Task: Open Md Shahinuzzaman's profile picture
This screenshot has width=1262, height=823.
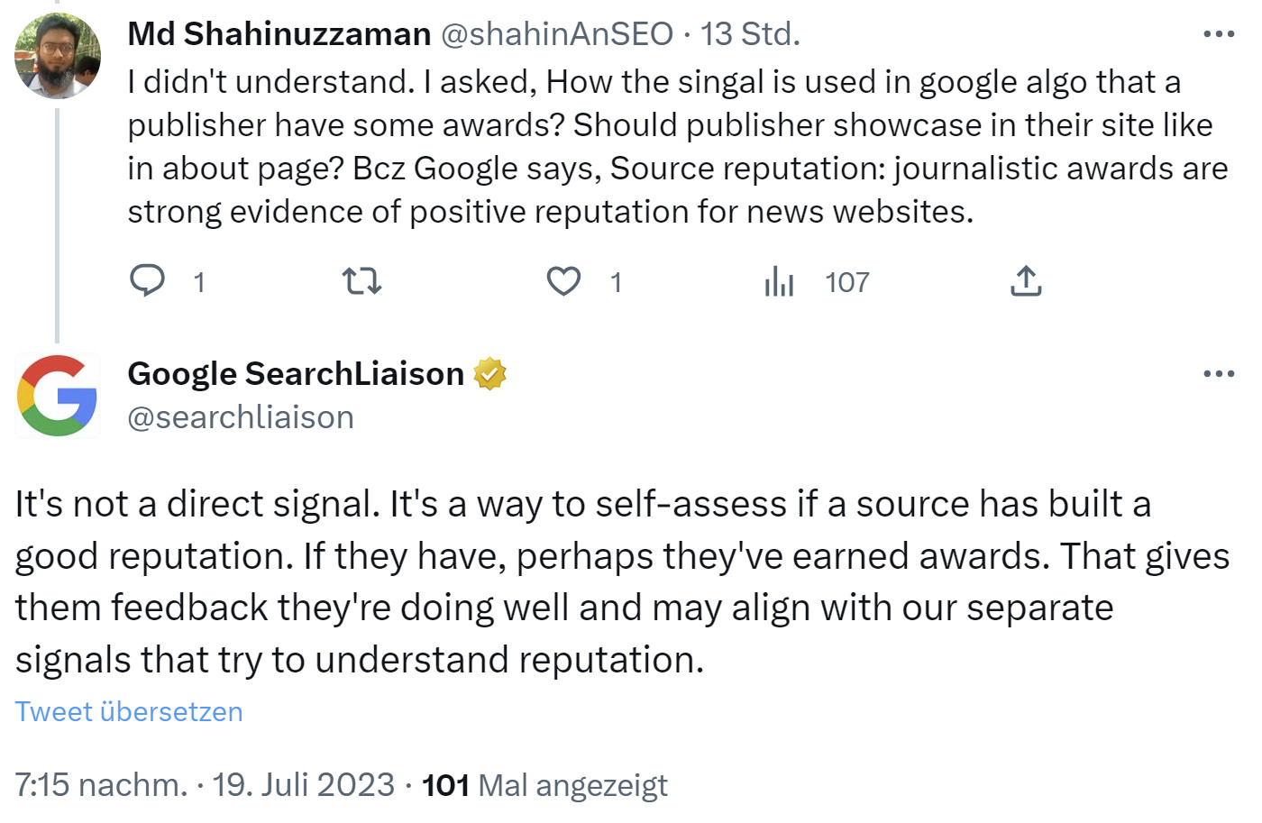Action: tap(58, 56)
